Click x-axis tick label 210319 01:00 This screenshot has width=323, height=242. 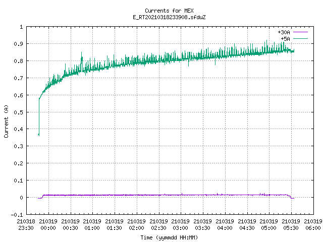click(92, 224)
